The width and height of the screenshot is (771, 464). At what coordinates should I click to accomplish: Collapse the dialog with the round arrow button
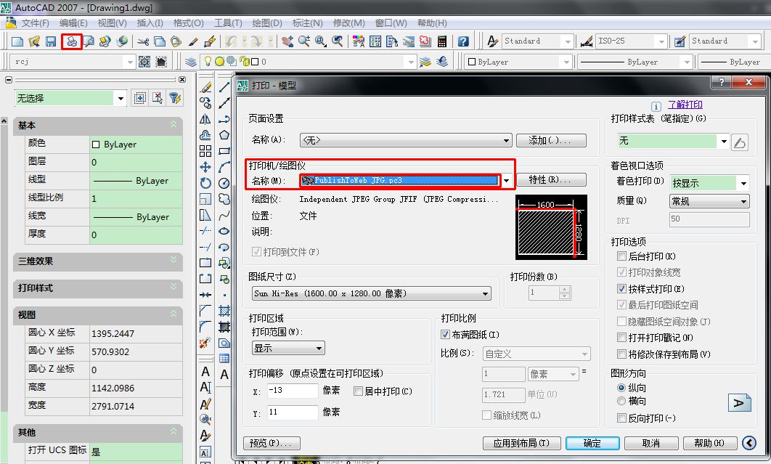pyautogui.click(x=749, y=443)
